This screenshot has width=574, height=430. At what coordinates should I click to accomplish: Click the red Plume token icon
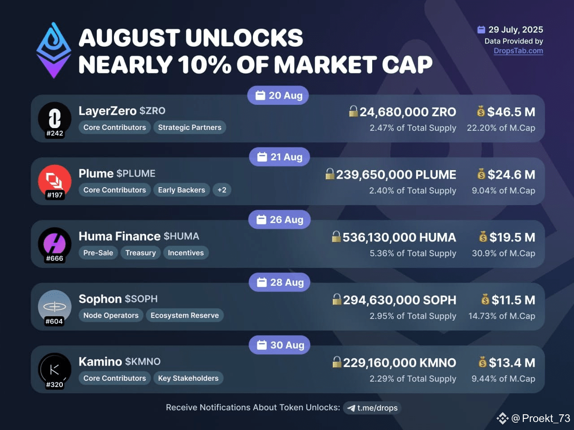tap(55, 181)
